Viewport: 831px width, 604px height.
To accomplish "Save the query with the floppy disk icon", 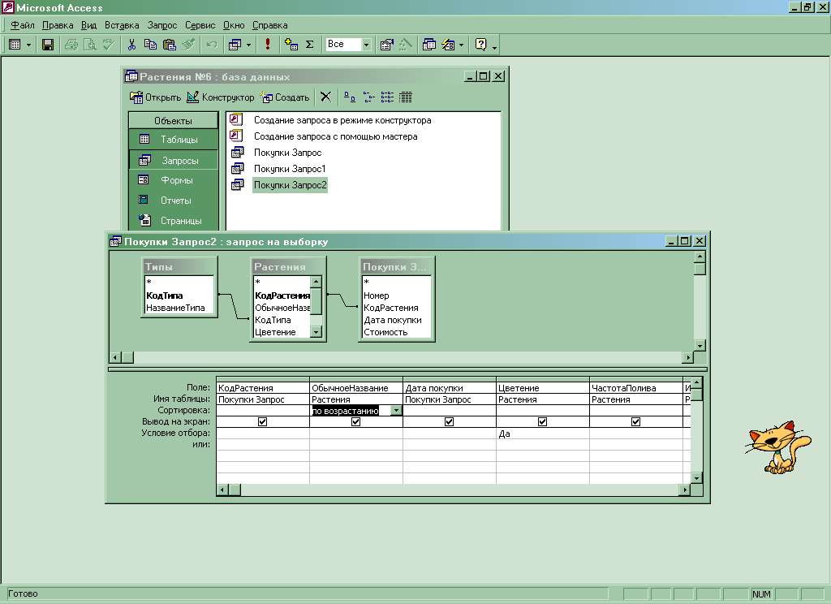I will [48, 45].
